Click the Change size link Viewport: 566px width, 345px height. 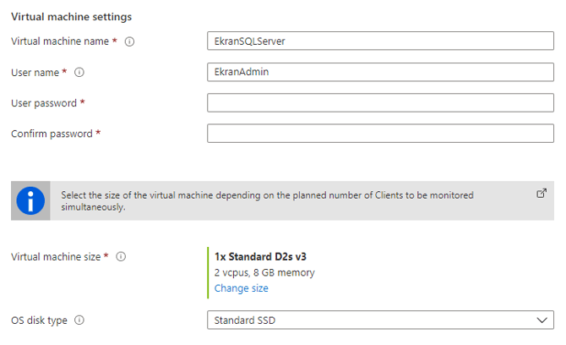pyautogui.click(x=241, y=288)
